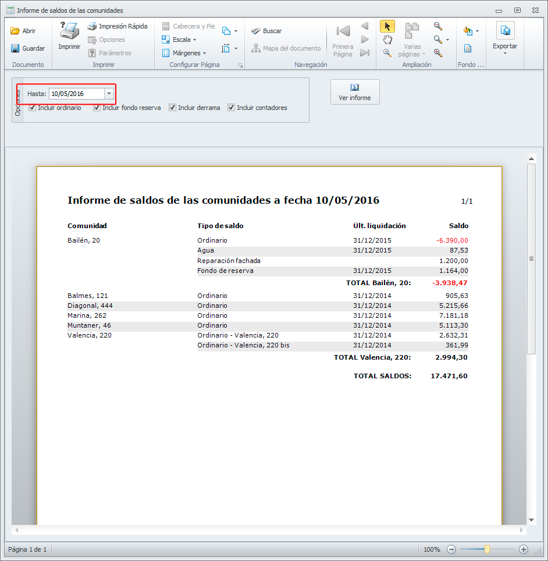Open the page orientation dropdown
Viewport: 548px width, 561px height.
click(x=230, y=31)
